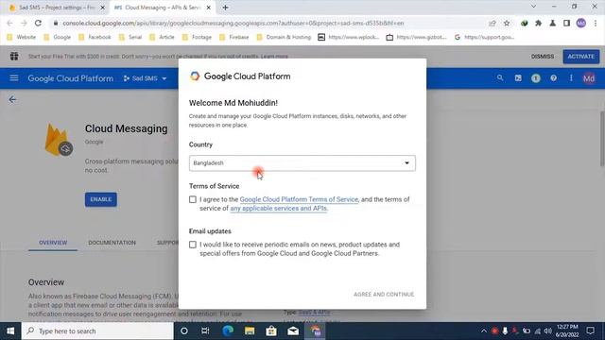Click the gift icon in free trial banner
This screenshot has width=605, height=340.
tap(14, 57)
